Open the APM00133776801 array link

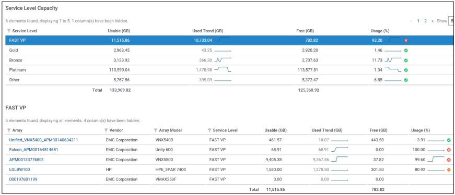coord(27,160)
